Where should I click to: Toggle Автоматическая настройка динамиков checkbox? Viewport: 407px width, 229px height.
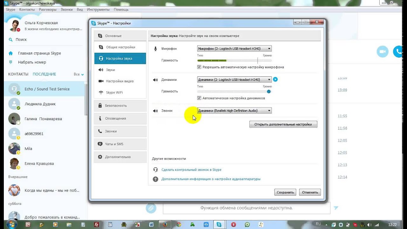point(199,98)
